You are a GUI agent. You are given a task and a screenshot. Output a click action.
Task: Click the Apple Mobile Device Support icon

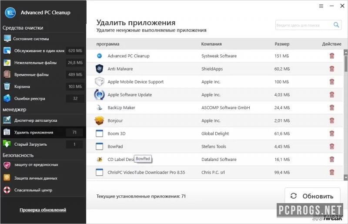click(99, 82)
